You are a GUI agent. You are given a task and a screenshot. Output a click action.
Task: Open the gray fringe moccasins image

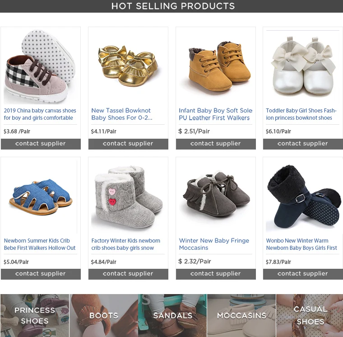click(216, 197)
